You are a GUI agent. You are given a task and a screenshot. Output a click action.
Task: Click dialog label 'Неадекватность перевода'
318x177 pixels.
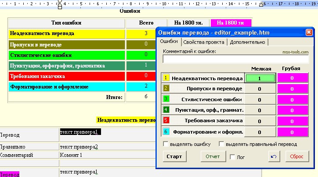coord(207,78)
